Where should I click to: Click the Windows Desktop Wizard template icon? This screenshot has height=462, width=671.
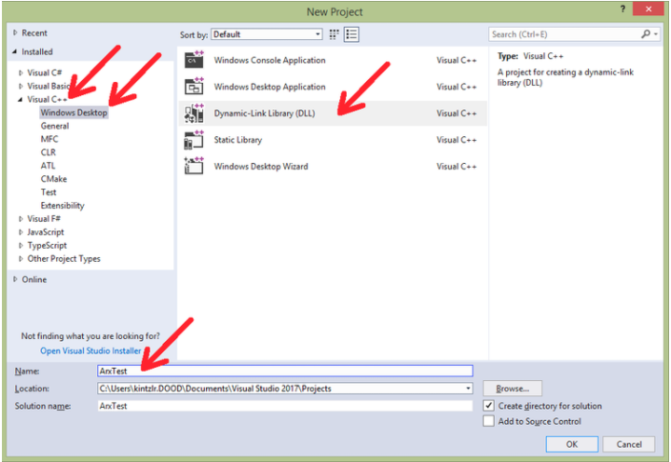(x=193, y=167)
